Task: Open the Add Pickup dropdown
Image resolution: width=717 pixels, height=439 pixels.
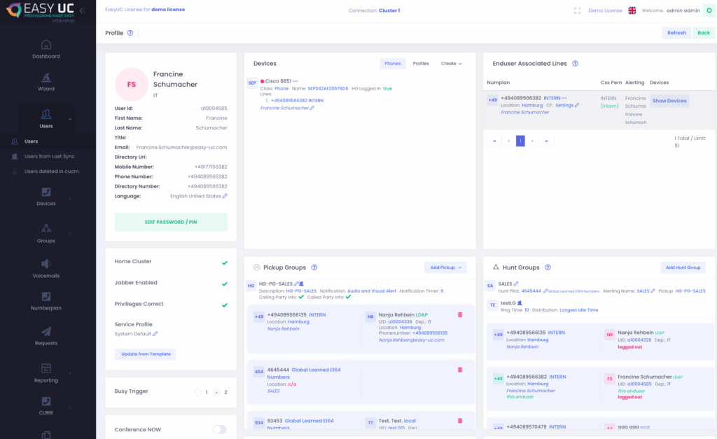Action: tap(445, 267)
